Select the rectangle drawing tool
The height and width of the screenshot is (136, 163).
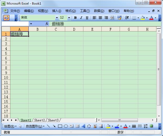pos(60,126)
